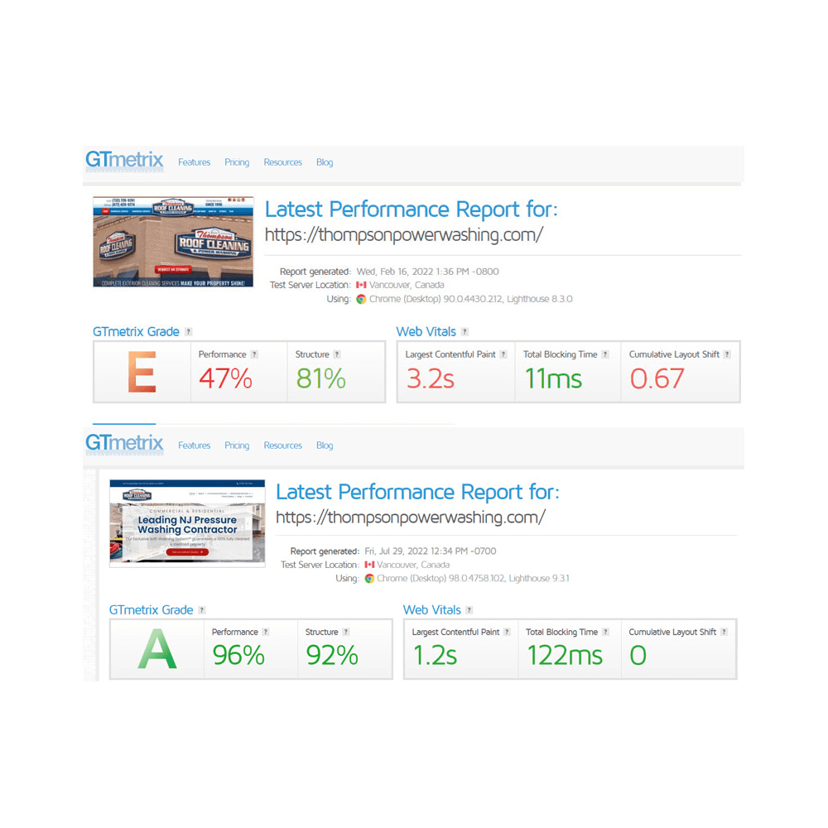
Task: Click the help icon for Largest Contentful Paint 3.2s
Action: pos(503,354)
